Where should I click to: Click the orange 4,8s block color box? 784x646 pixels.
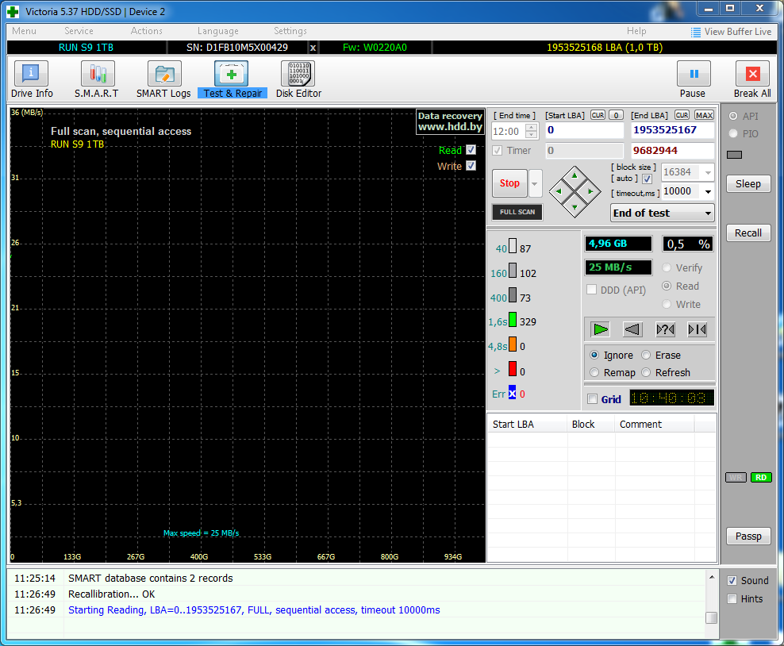[x=513, y=344]
